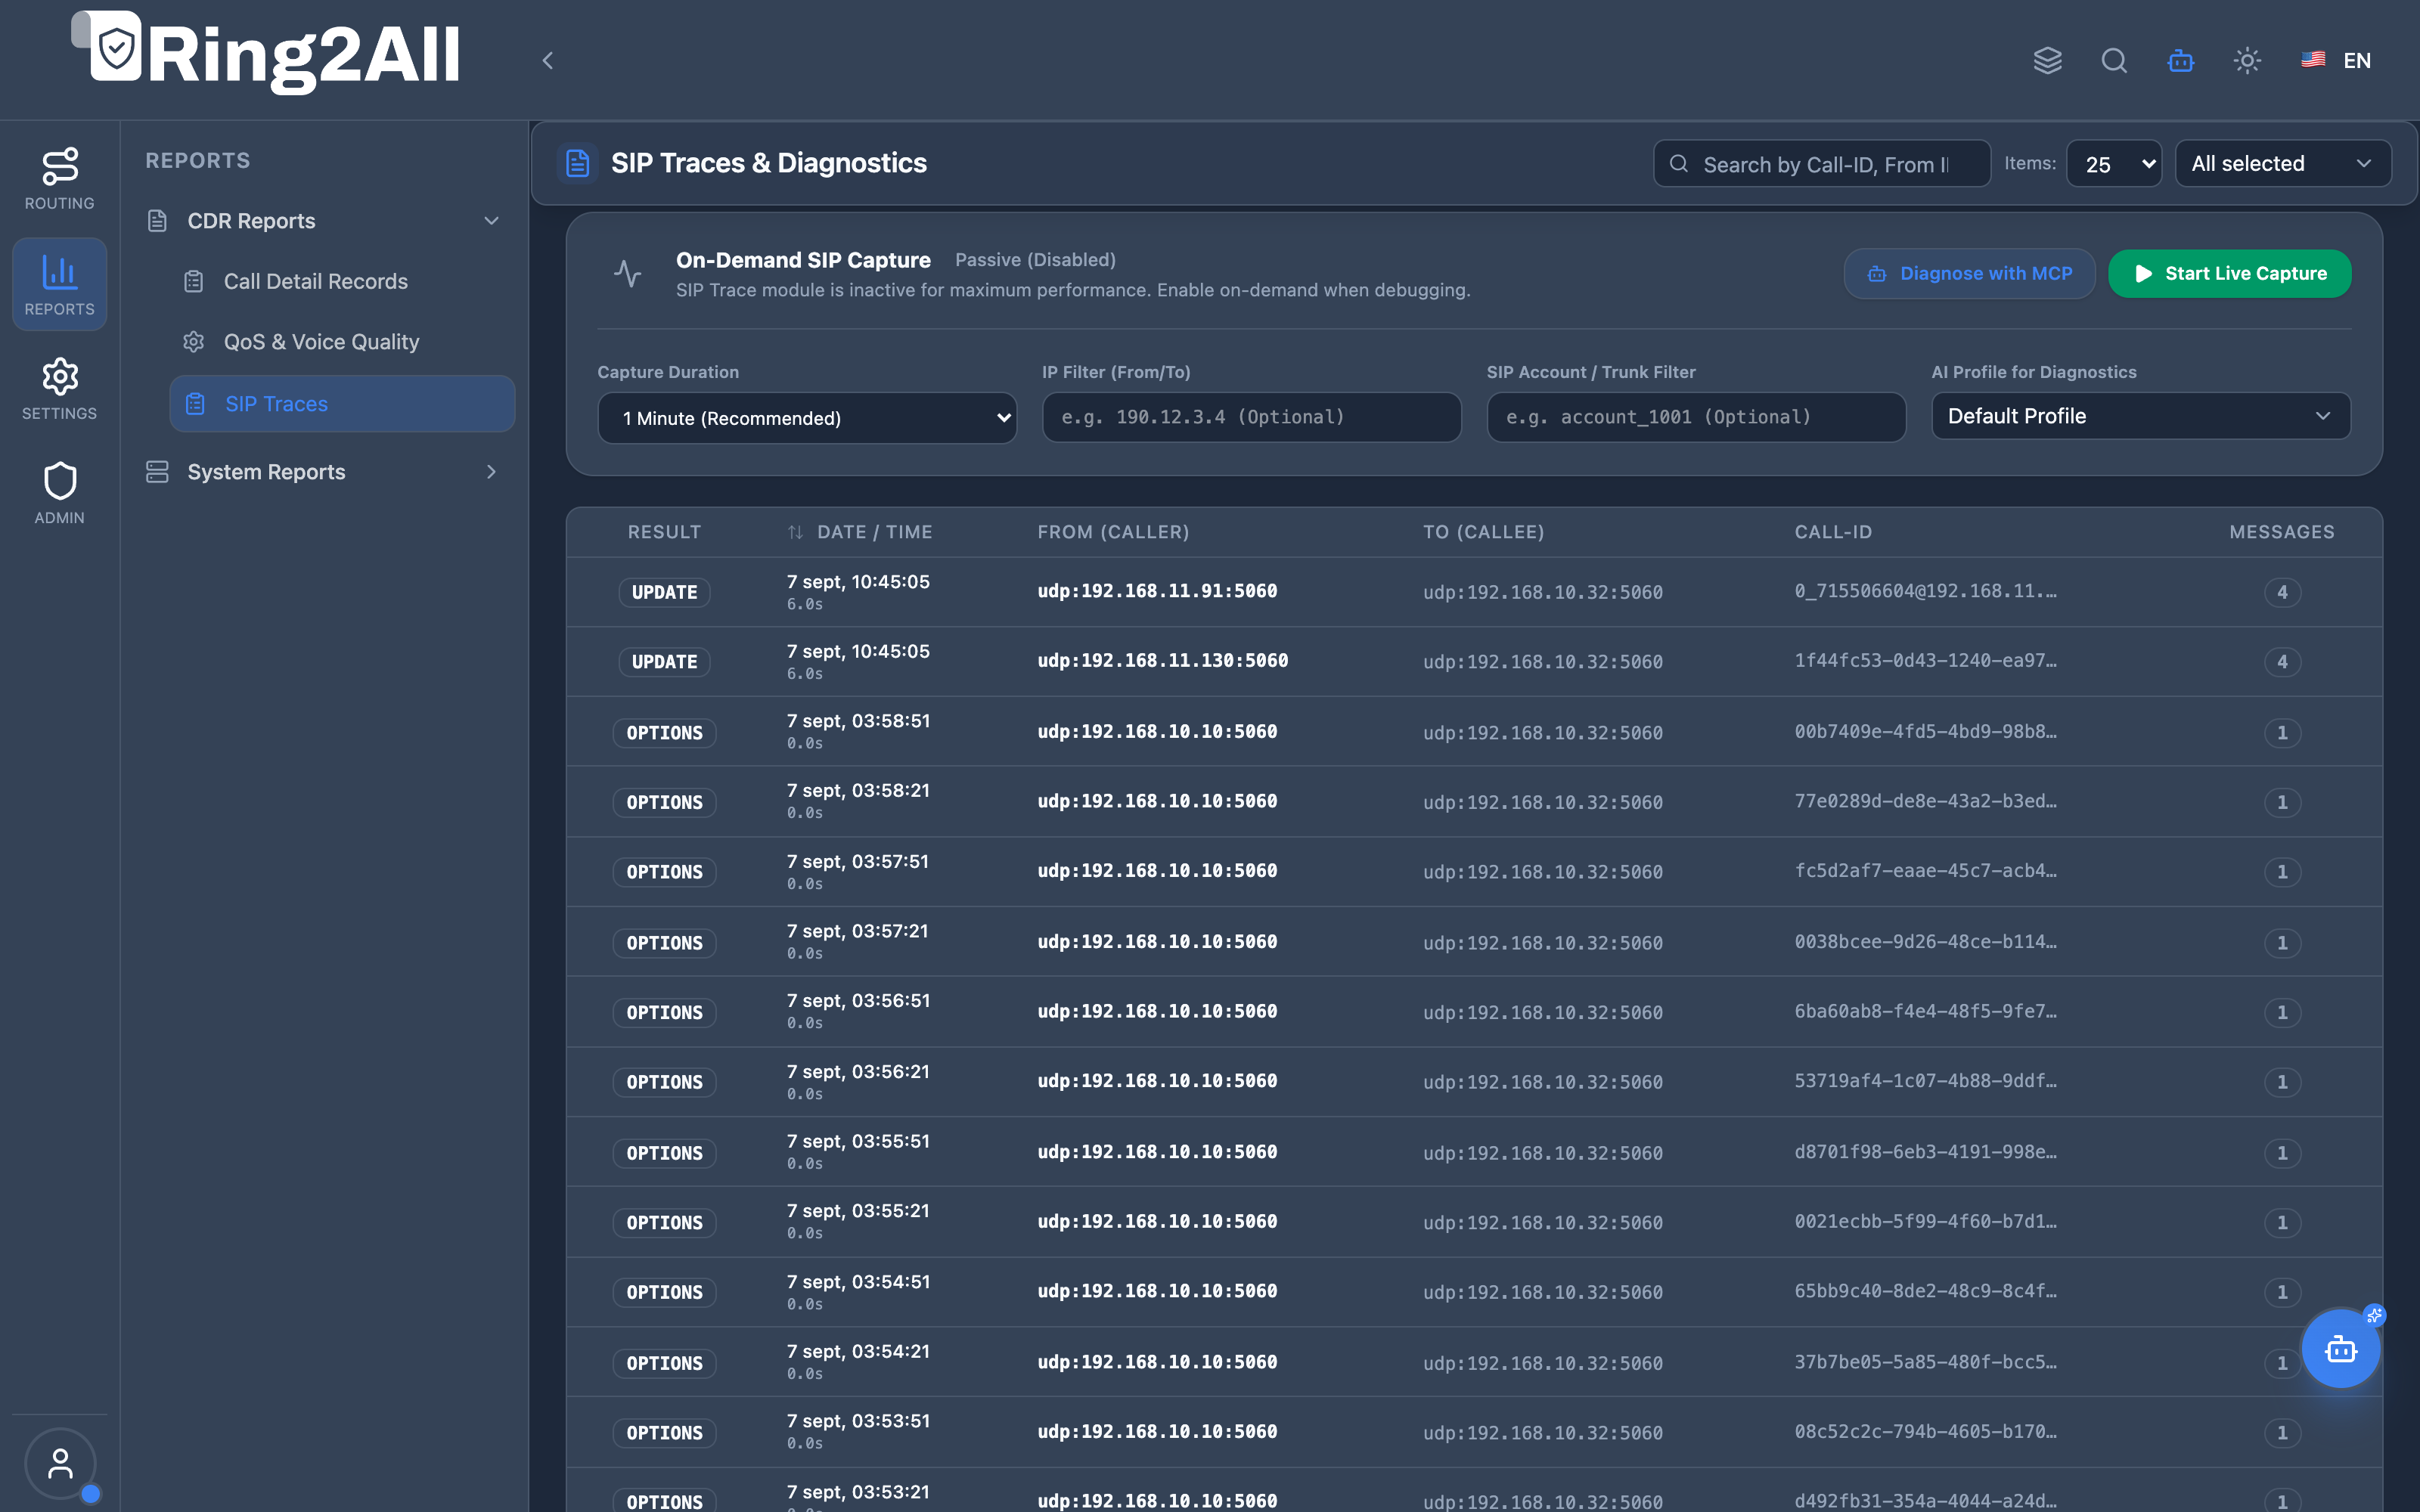
Task: Open the All selected filter dropdown
Action: click(x=2283, y=163)
